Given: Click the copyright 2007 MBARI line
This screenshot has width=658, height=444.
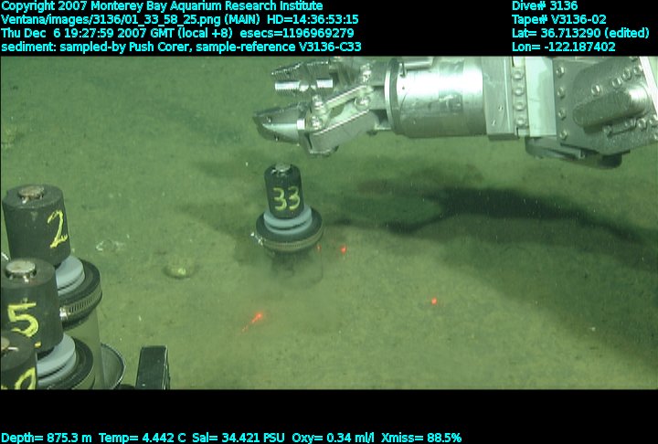Looking at the screenshot, I should pos(162,5).
